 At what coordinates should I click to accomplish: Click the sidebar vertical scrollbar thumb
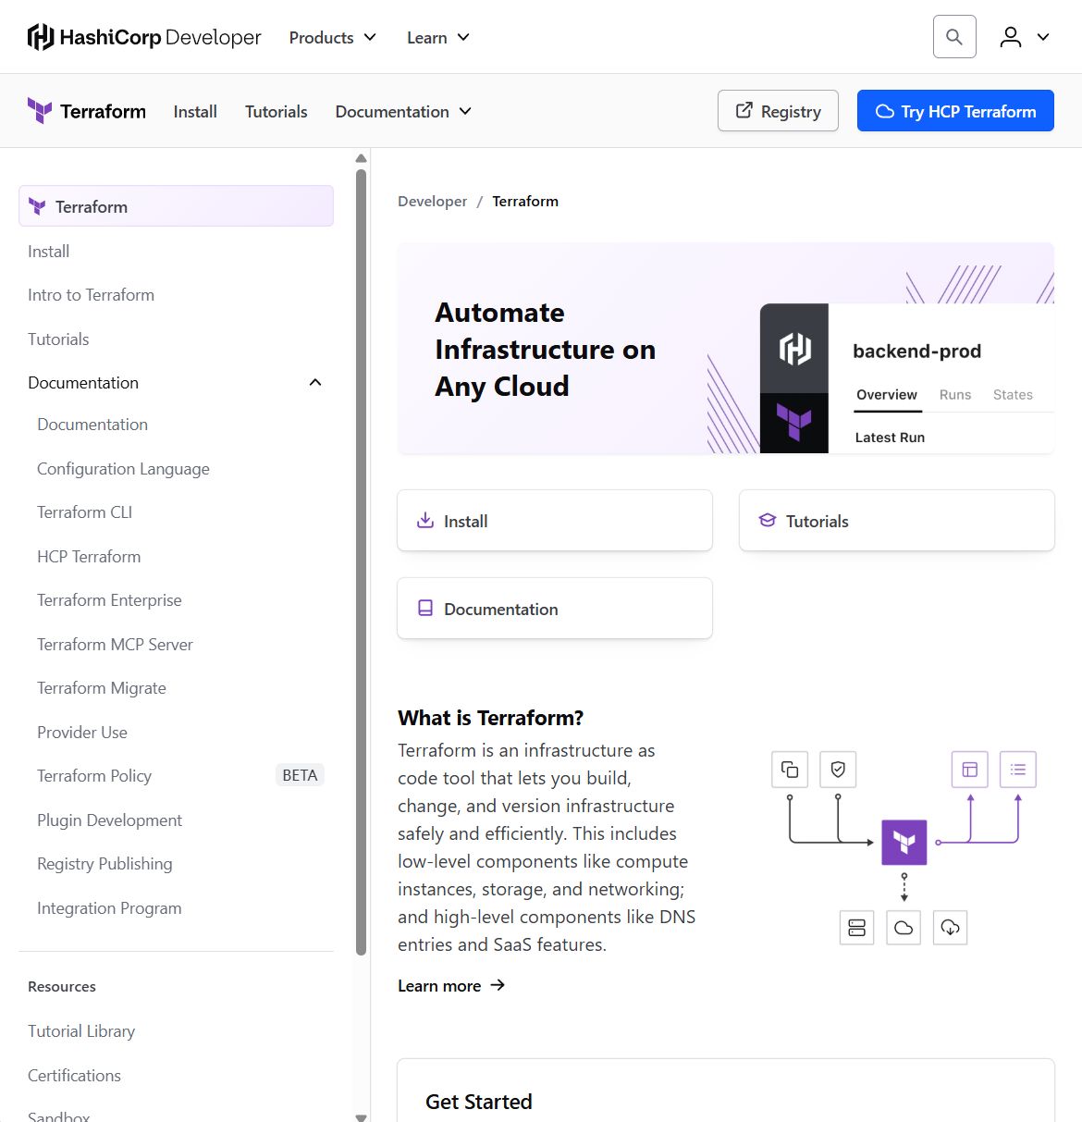362,561
